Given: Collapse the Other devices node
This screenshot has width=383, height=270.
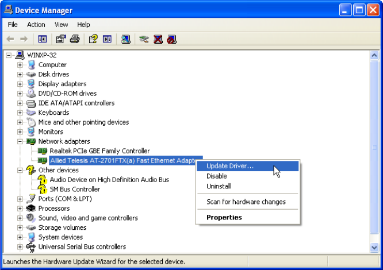Looking at the screenshot, I should click(20, 170).
